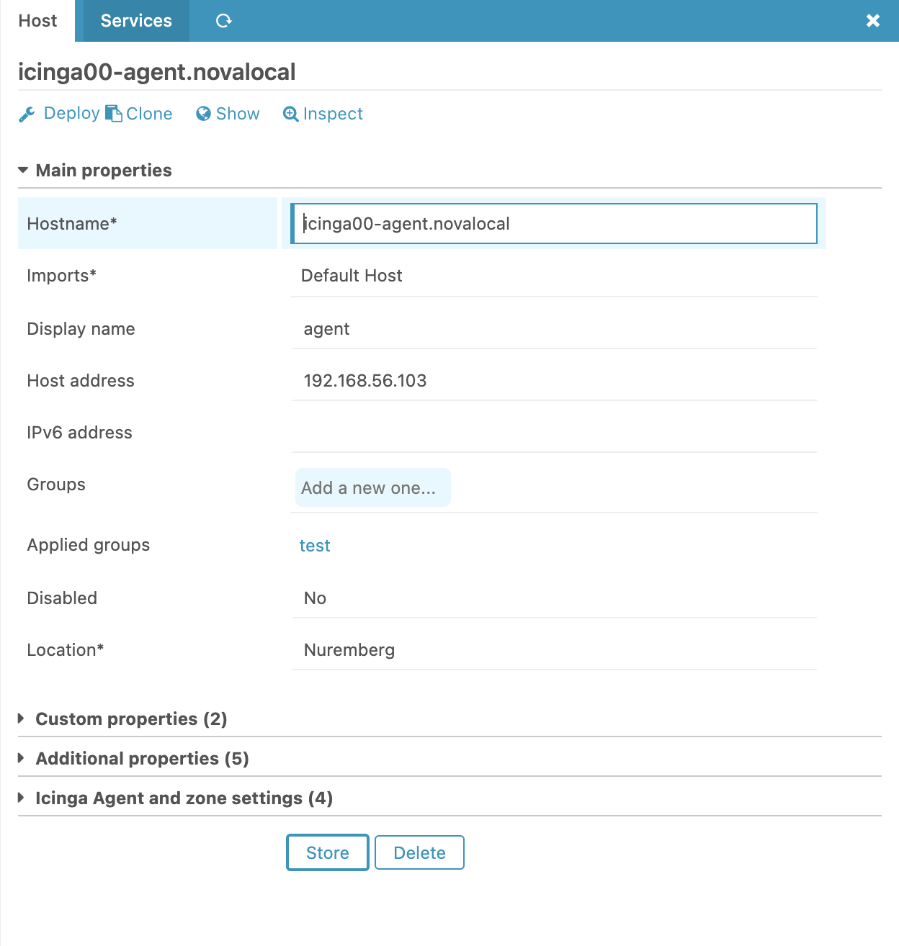This screenshot has width=899, height=946.
Task: Select the Host tab
Action: 37,21
